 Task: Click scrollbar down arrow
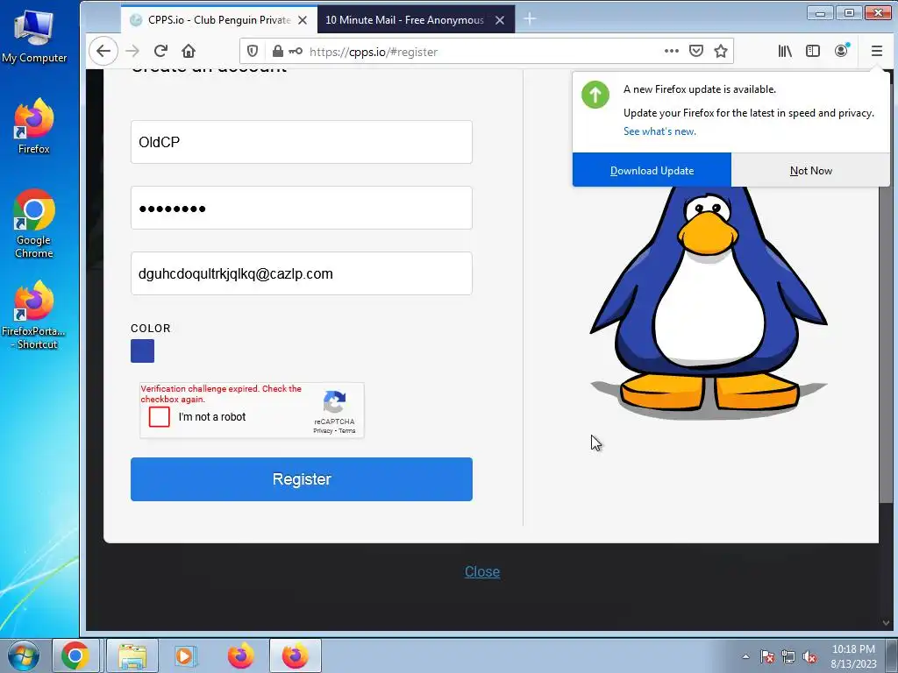click(886, 623)
